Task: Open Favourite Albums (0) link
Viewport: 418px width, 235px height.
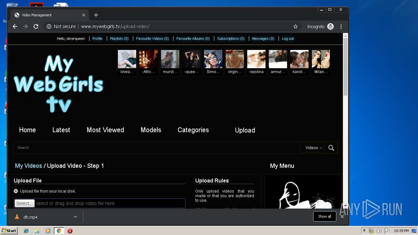Action: pos(193,39)
